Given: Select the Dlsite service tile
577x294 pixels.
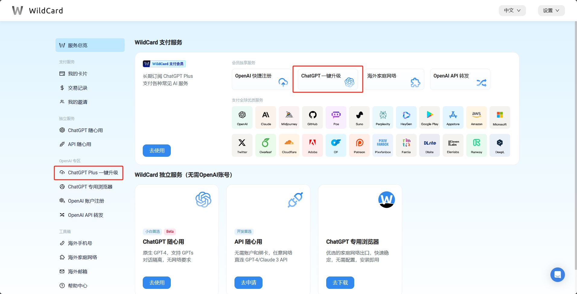Looking at the screenshot, I should (x=429, y=145).
